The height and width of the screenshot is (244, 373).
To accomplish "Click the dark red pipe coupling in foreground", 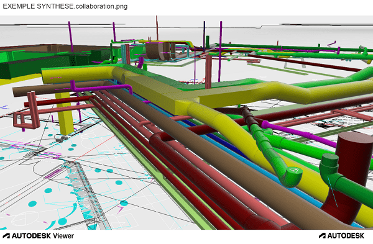I will (158, 141).
